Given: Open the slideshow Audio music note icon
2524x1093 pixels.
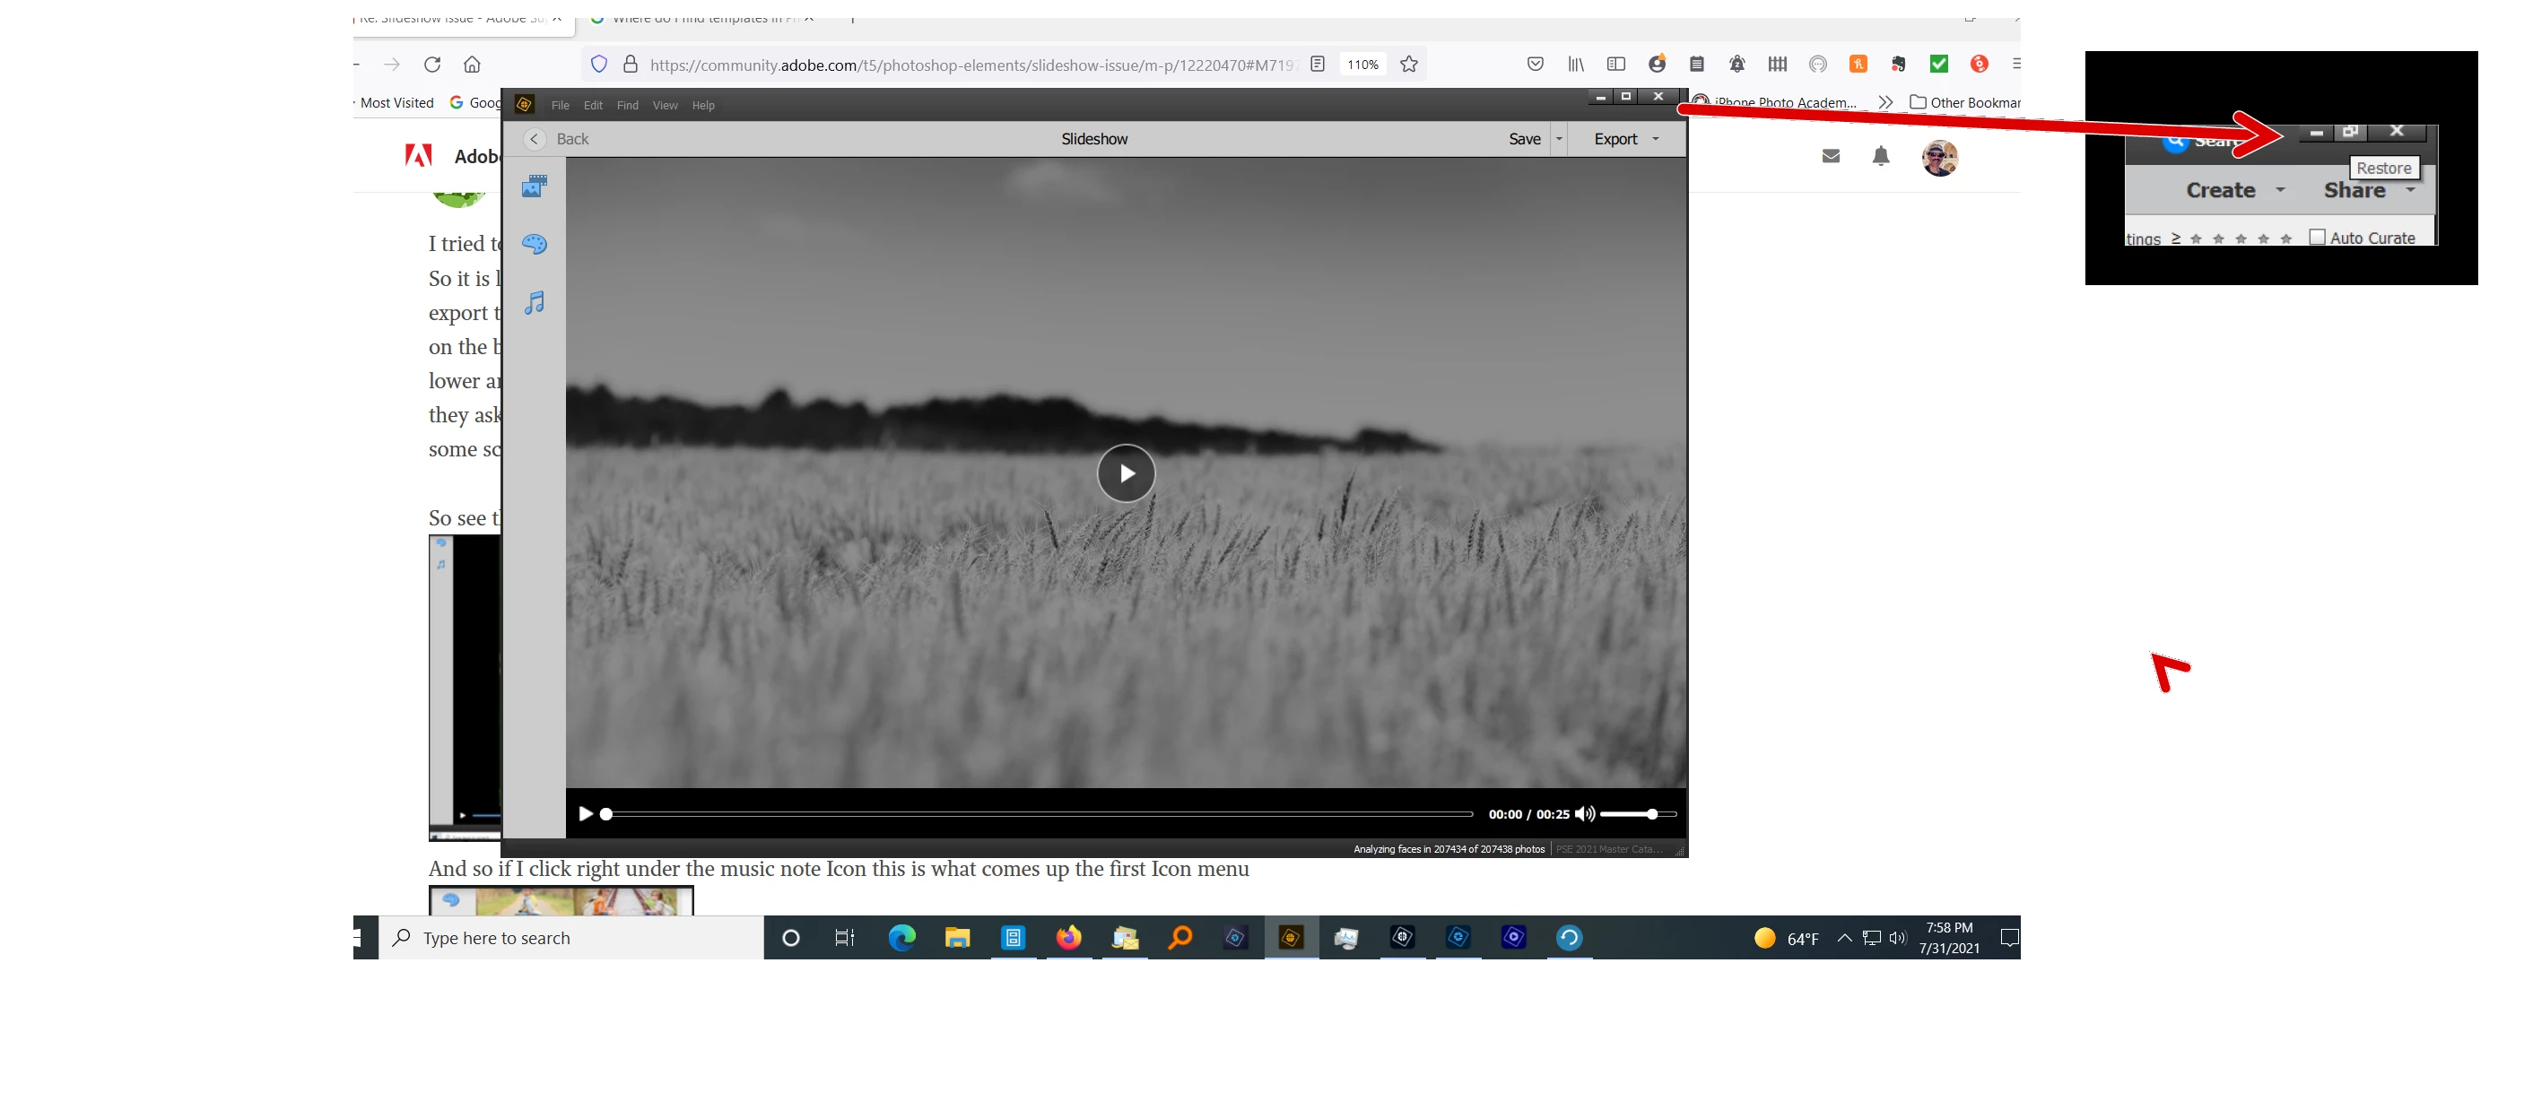Looking at the screenshot, I should 534,303.
